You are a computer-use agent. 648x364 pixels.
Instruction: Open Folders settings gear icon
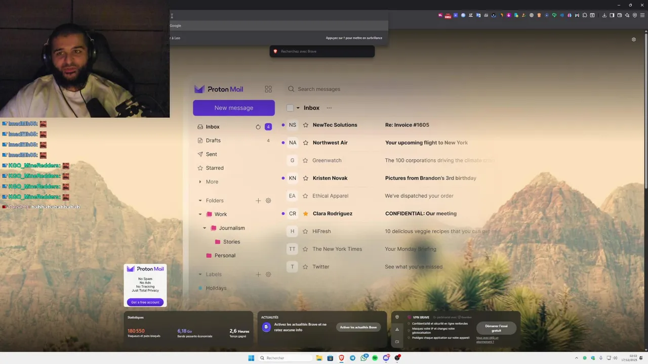(268, 201)
